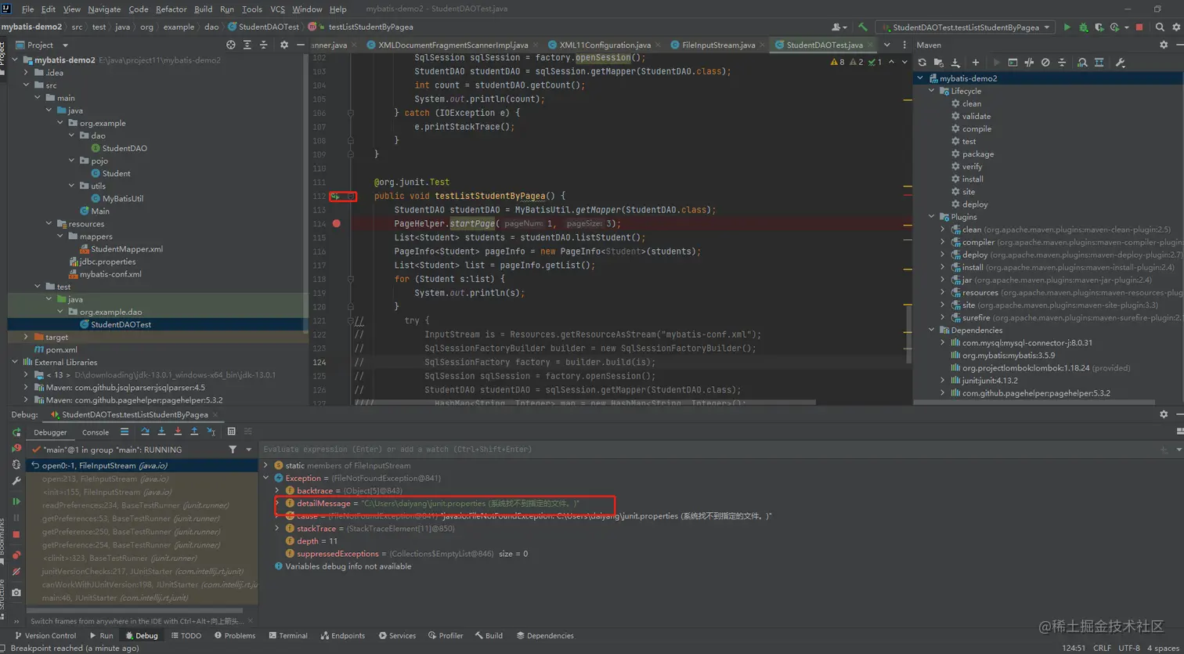The image size is (1184, 654).
Task: Click the thread dump camera icon
Action: 16,592
